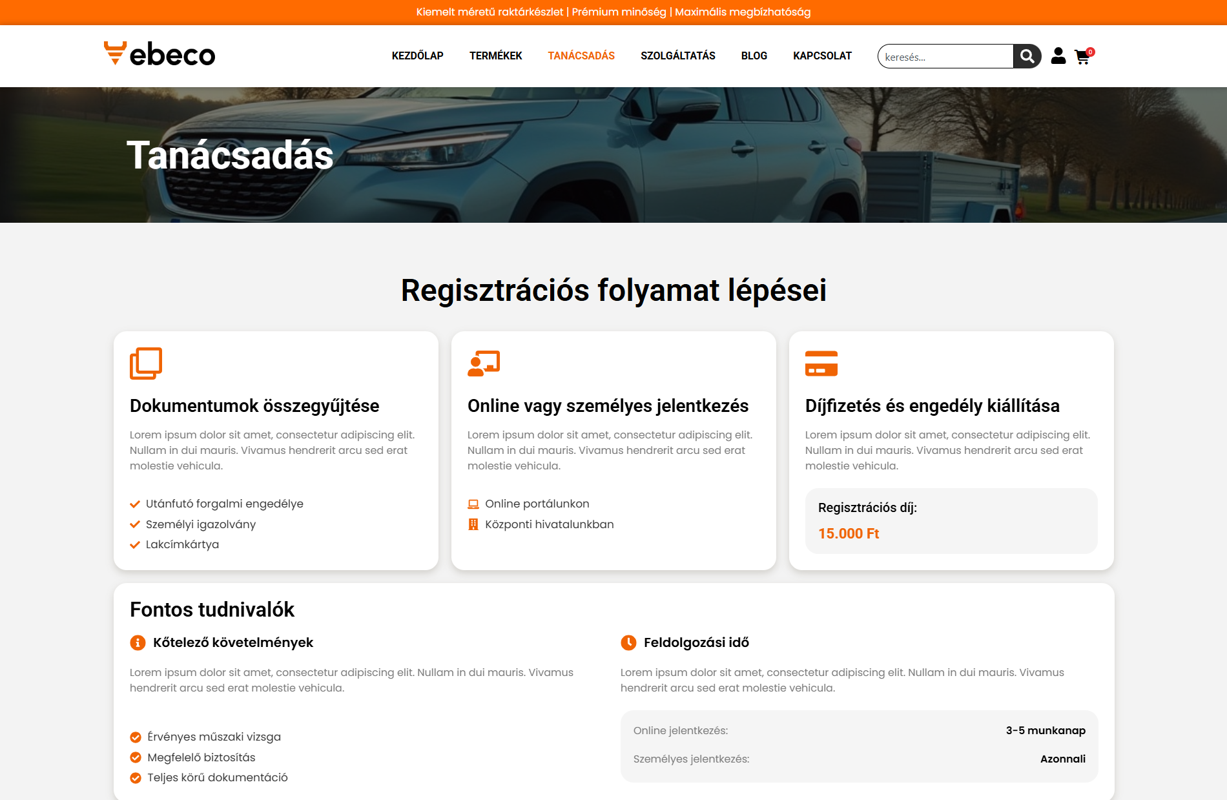Click the checkmark next to Lakcímkártya
This screenshot has width=1227, height=800.
pos(135,545)
